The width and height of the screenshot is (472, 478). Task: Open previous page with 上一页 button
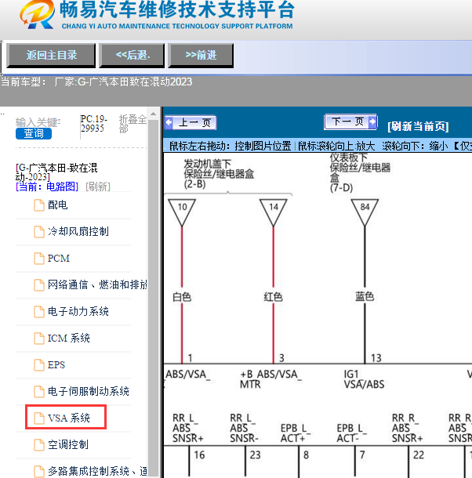(191, 122)
